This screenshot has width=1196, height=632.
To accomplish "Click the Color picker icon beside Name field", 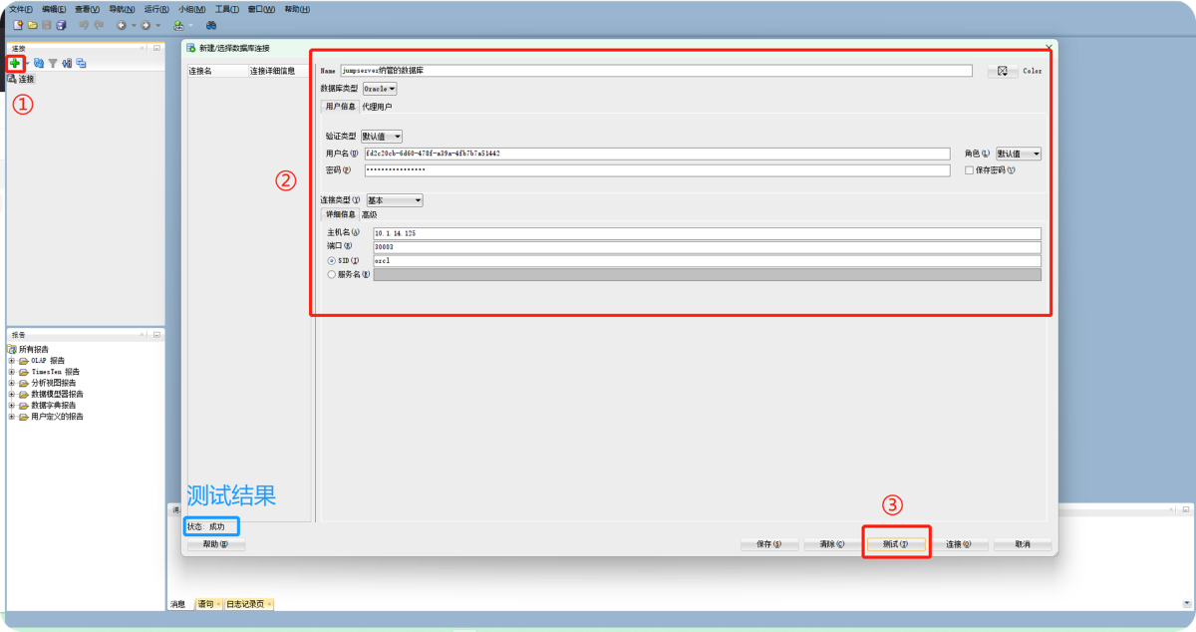I will pos(1003,71).
